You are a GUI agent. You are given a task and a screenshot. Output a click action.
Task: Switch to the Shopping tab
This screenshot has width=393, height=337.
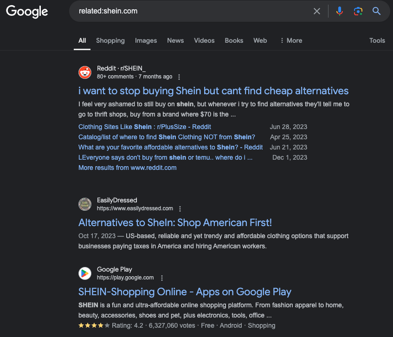pos(110,40)
